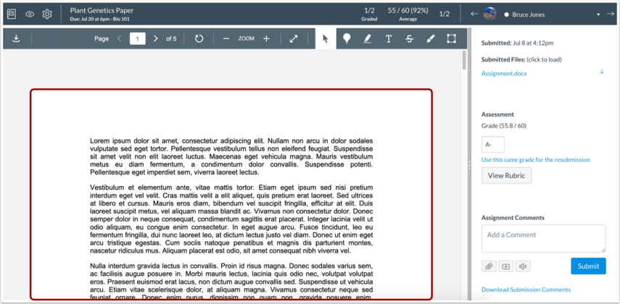Open SpeedGrader settings gear

47,14
